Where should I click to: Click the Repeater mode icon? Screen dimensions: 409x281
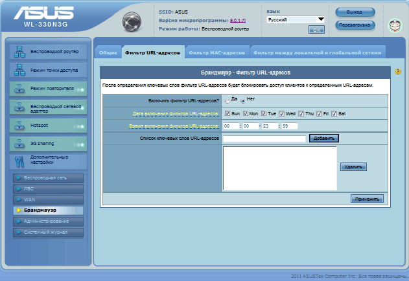coord(19,89)
